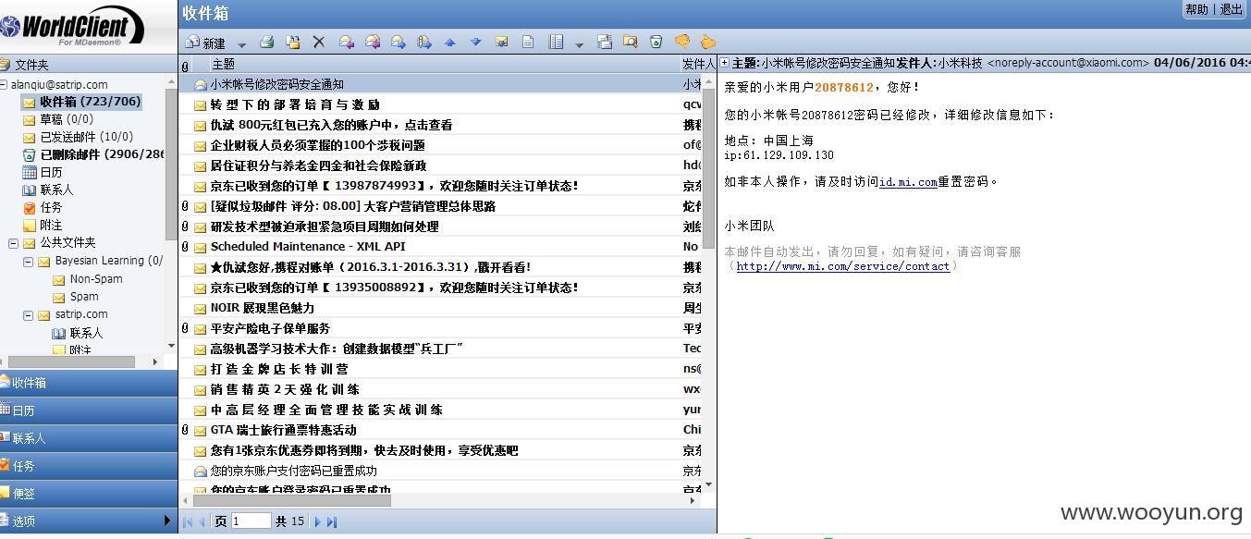Click the move/copy message icon in toolbar
Screen dimensions: 1251x539
pyautogui.click(x=292, y=42)
